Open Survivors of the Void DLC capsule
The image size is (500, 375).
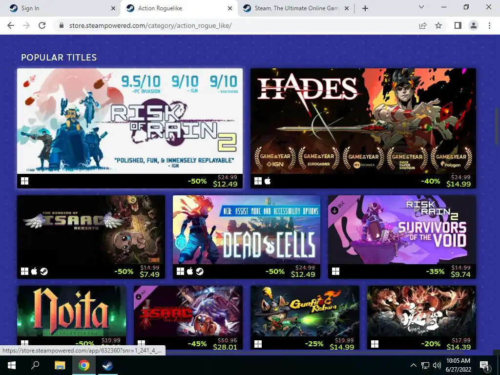pos(402,229)
